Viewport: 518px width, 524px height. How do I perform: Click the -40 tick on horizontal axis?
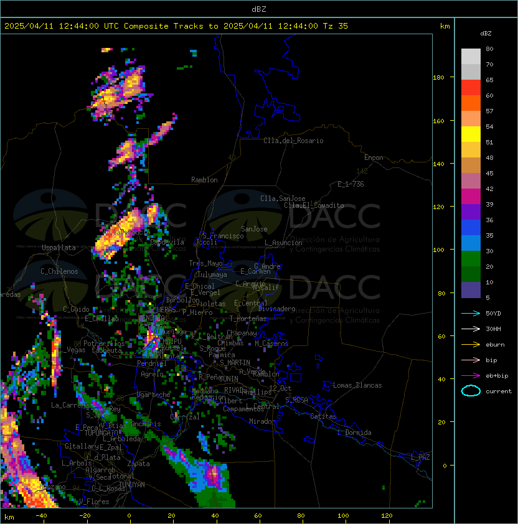pos(41,516)
